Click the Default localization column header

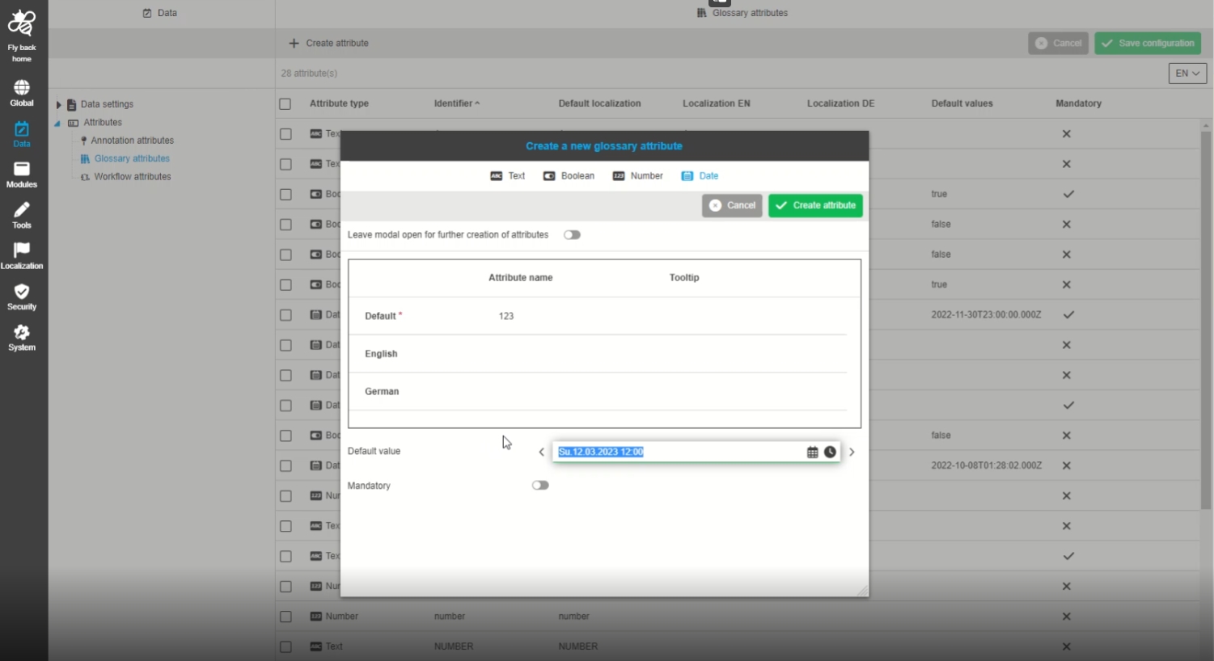click(x=599, y=103)
